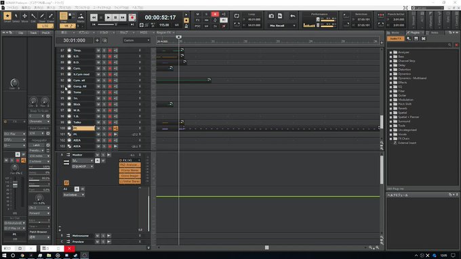
Task: Open the Windows Start menu
Action: point(4,256)
